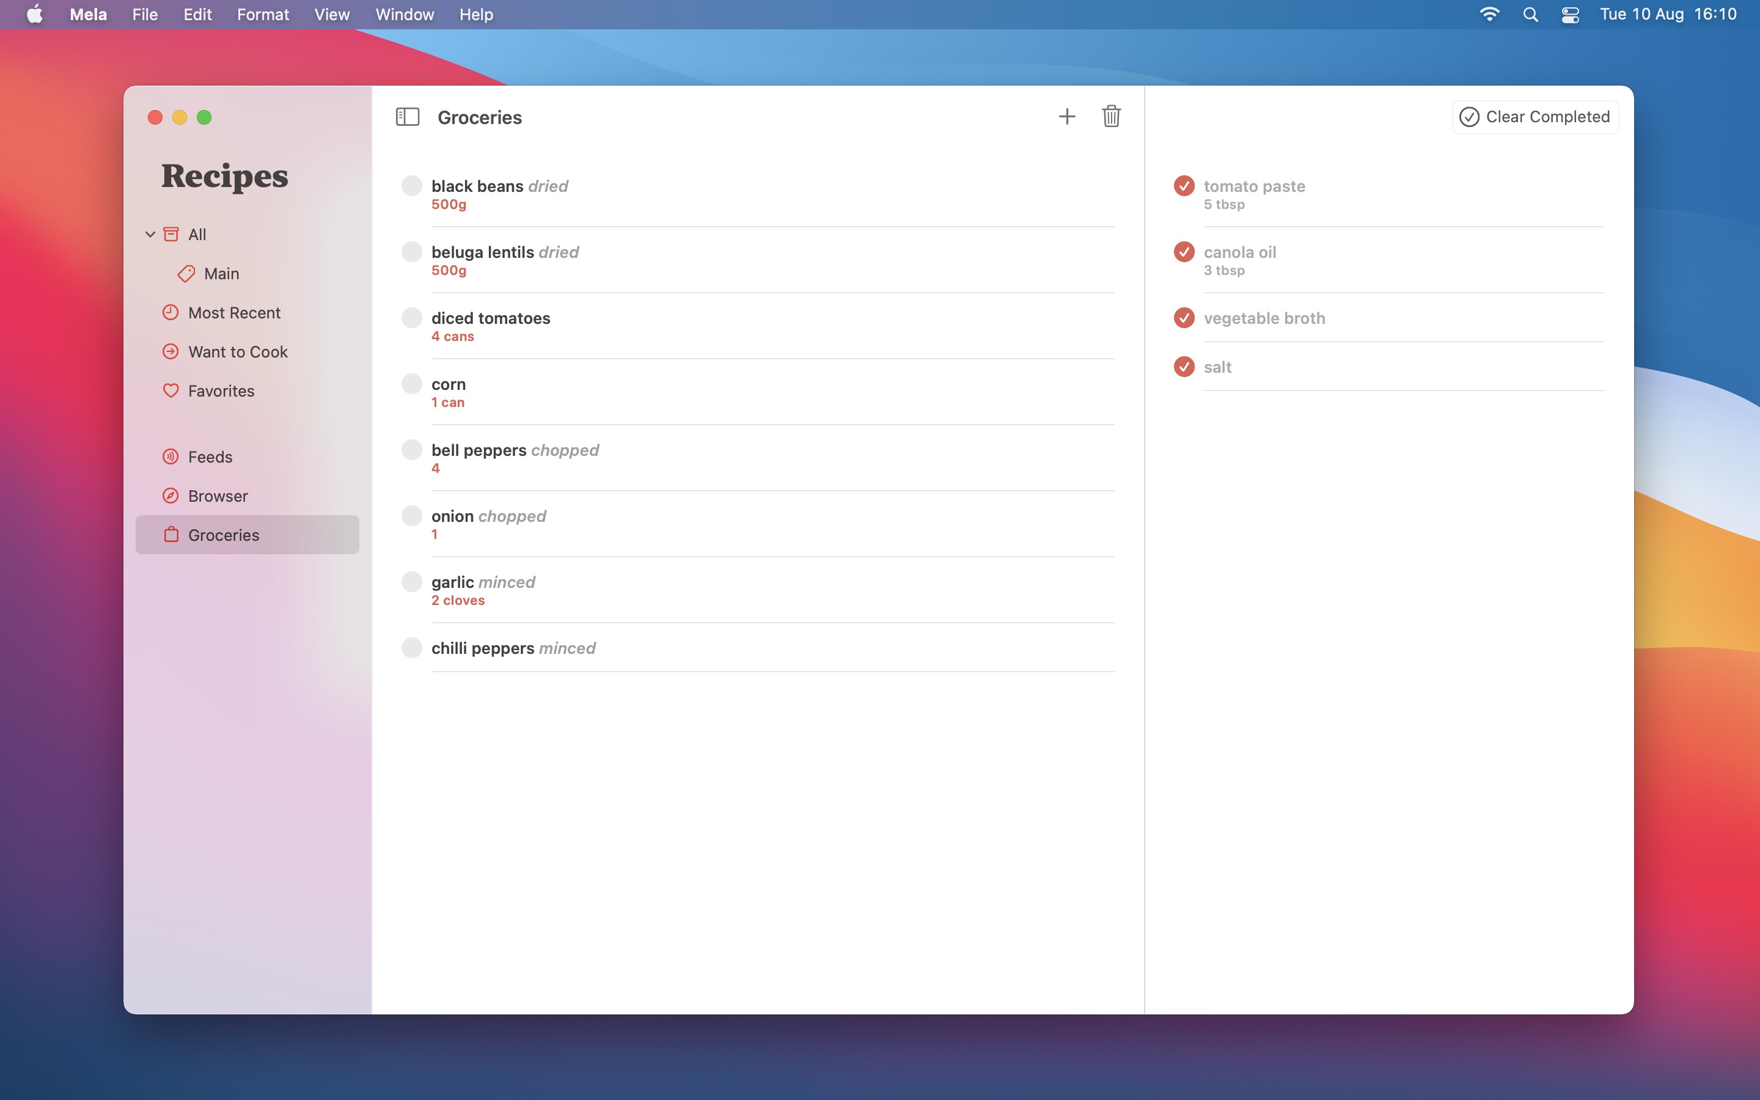The height and width of the screenshot is (1100, 1760).
Task: Click the tomato paste completed item text
Action: [x=1255, y=186]
